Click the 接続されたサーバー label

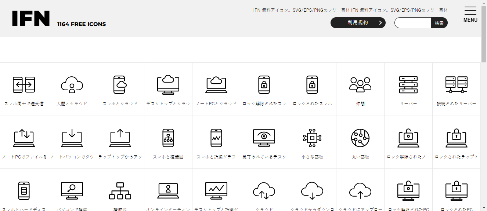tap(457, 103)
